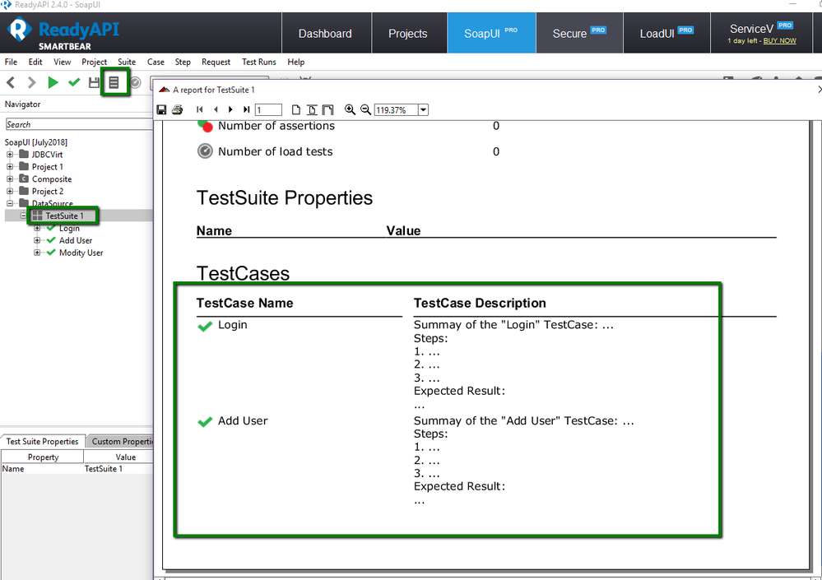Click the zoom out magnifier icon
This screenshot has height=580, width=822.
point(365,110)
